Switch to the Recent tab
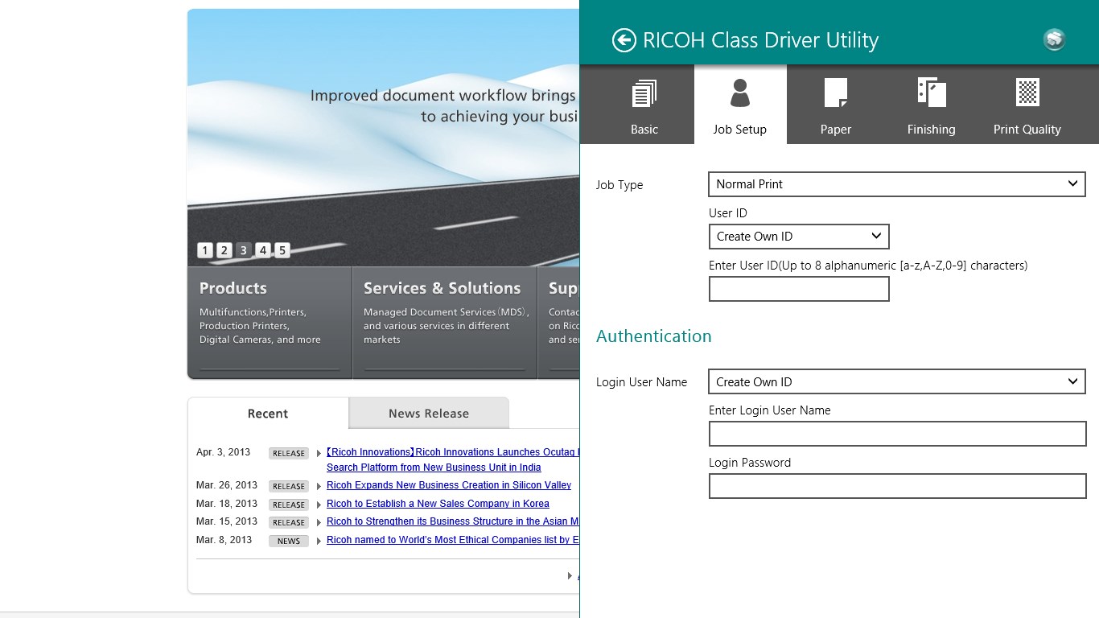 267,413
